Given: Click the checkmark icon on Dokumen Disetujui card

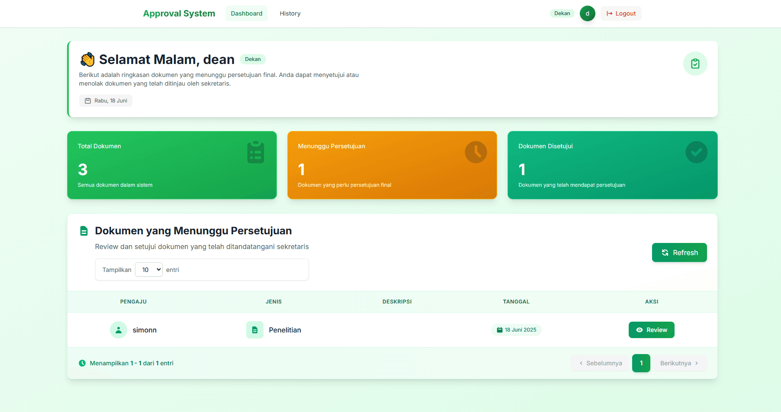Looking at the screenshot, I should 696,152.
